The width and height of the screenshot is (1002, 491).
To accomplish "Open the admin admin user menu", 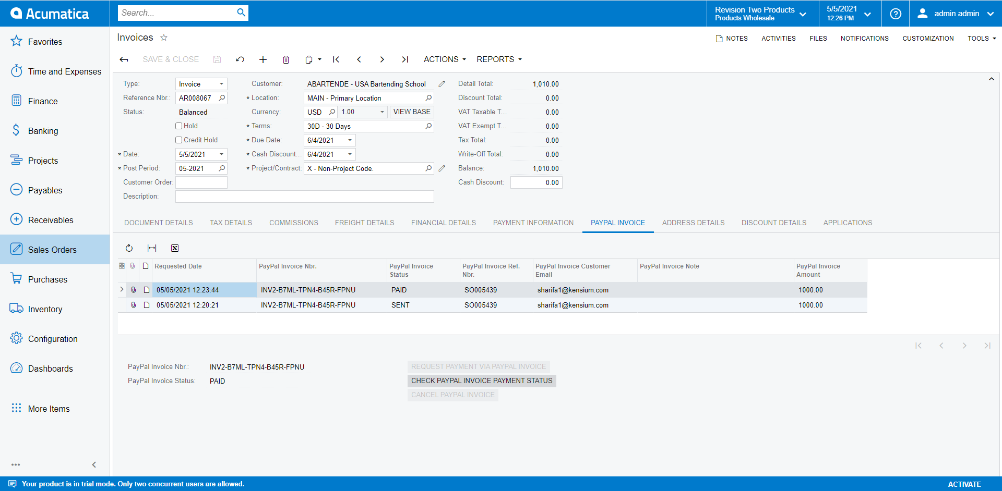I will coord(956,14).
